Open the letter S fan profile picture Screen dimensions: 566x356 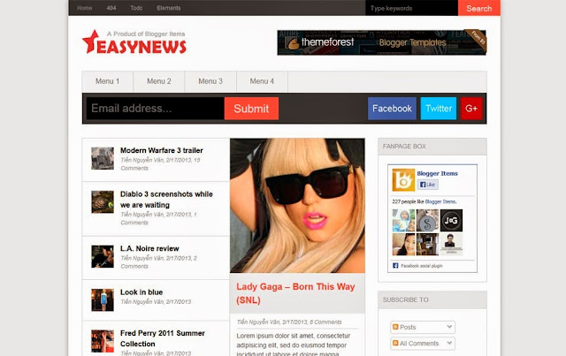[427, 220]
